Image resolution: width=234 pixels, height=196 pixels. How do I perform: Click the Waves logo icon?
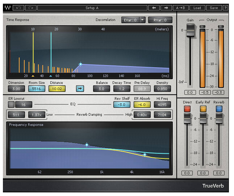tap(8, 8)
